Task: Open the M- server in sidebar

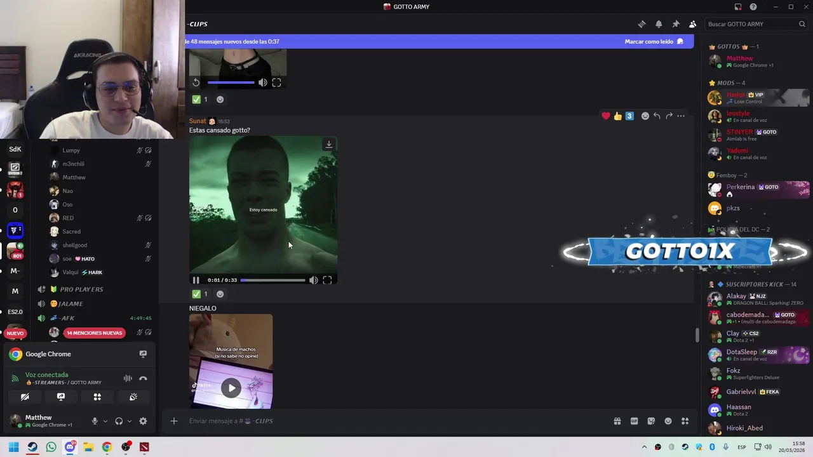Action: pyautogui.click(x=15, y=271)
